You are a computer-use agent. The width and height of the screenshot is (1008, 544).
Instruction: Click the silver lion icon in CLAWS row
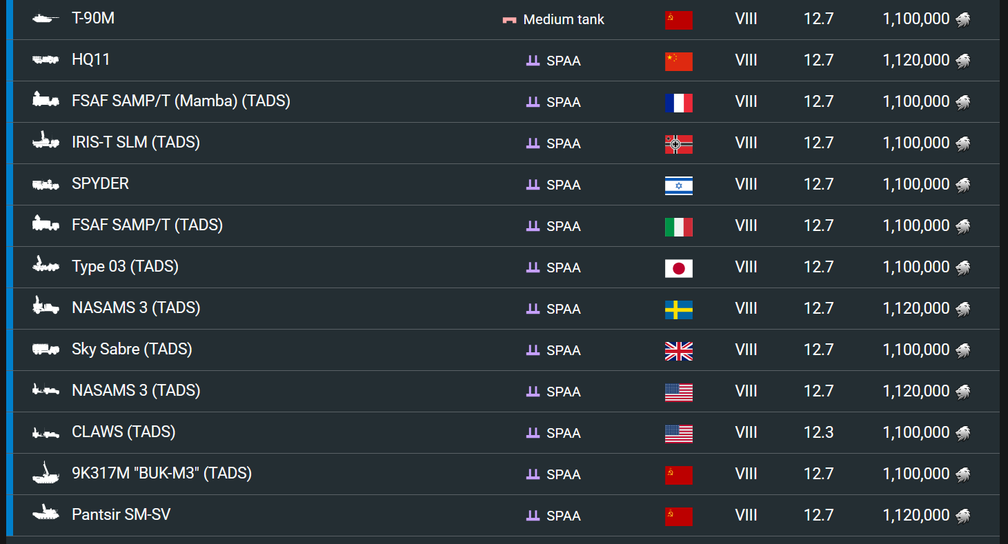tap(962, 433)
